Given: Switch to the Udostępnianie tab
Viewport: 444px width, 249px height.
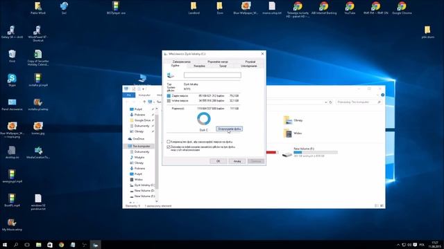Looking at the screenshot, I should [249, 66].
